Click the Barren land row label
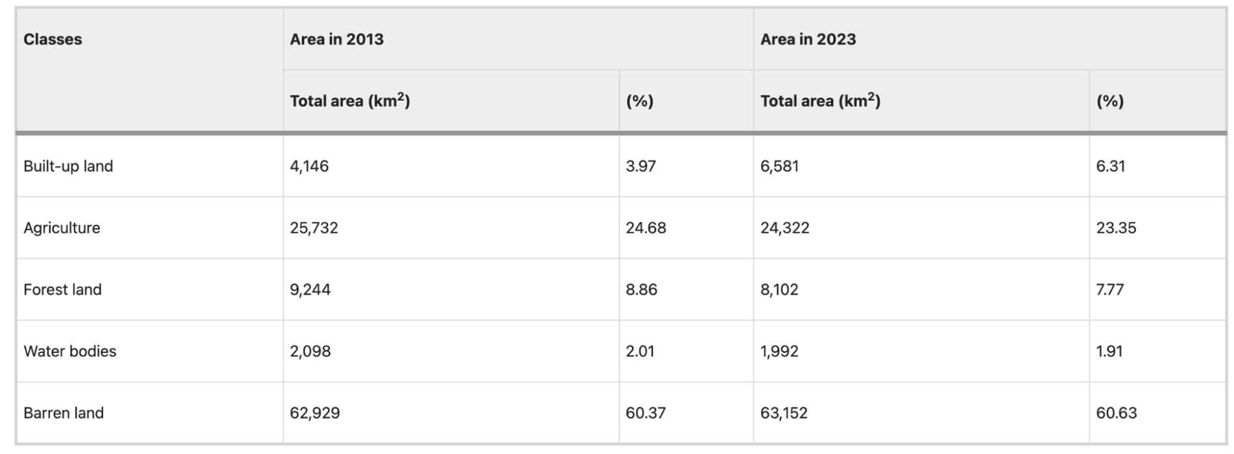The image size is (1234, 454). [64, 413]
